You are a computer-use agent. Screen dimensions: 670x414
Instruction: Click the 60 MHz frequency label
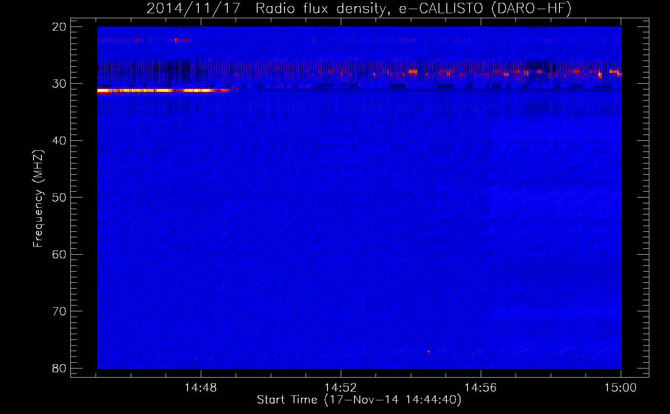[x=59, y=254]
